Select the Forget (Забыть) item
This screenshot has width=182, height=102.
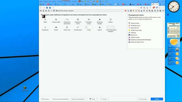click(x=111, y=20)
